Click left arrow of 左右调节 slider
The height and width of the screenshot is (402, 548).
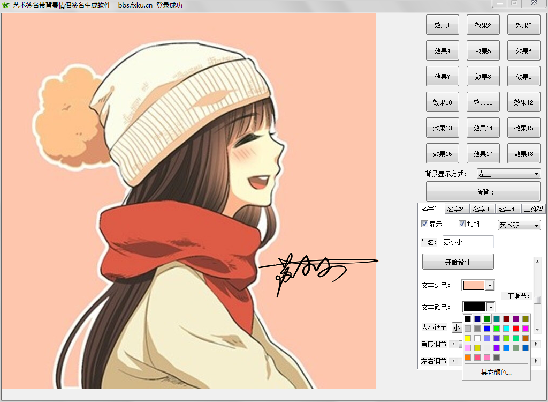click(x=454, y=361)
